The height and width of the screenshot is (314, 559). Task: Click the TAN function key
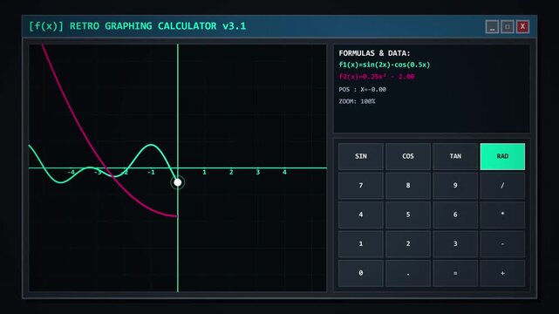[x=455, y=156]
